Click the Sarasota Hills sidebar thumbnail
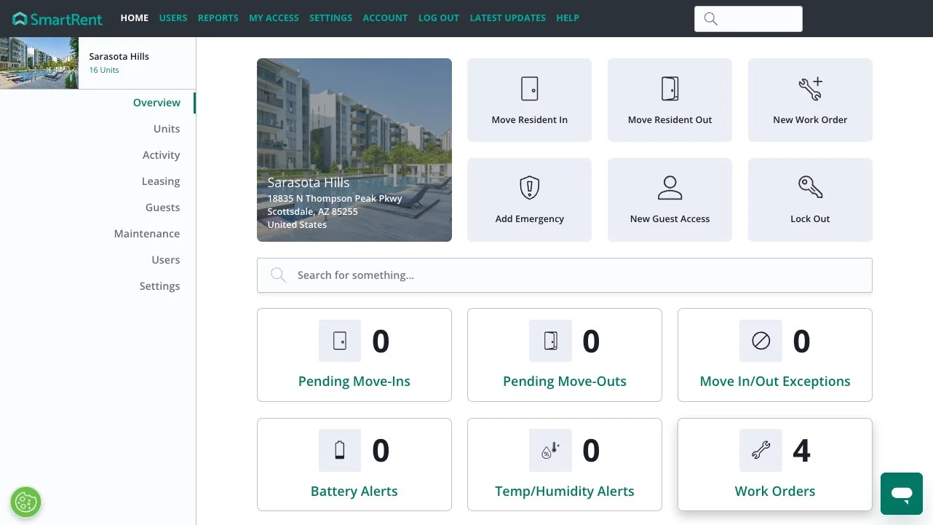This screenshot has height=525, width=933. [x=39, y=63]
